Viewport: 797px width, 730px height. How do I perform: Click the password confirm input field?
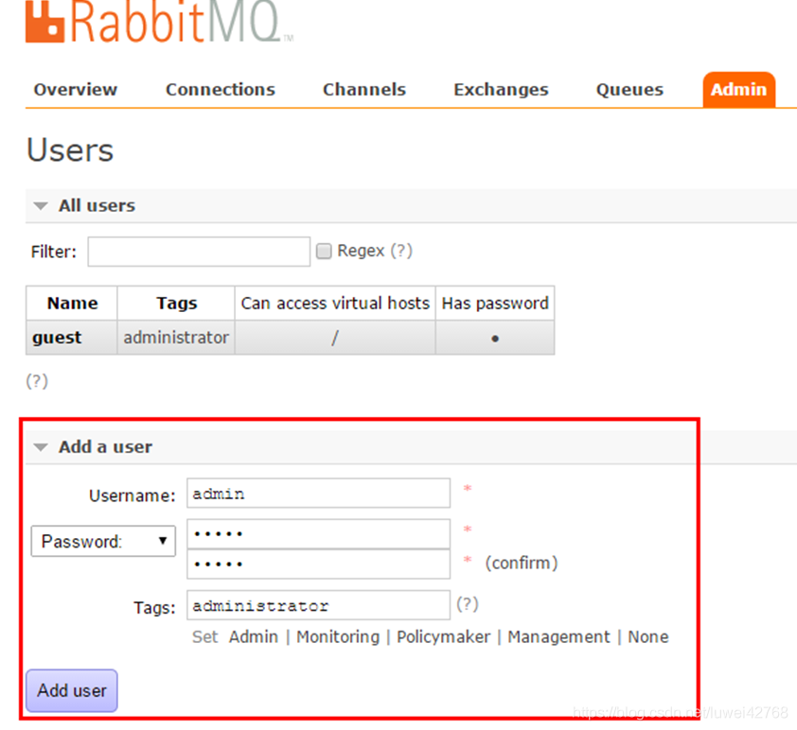point(318,564)
